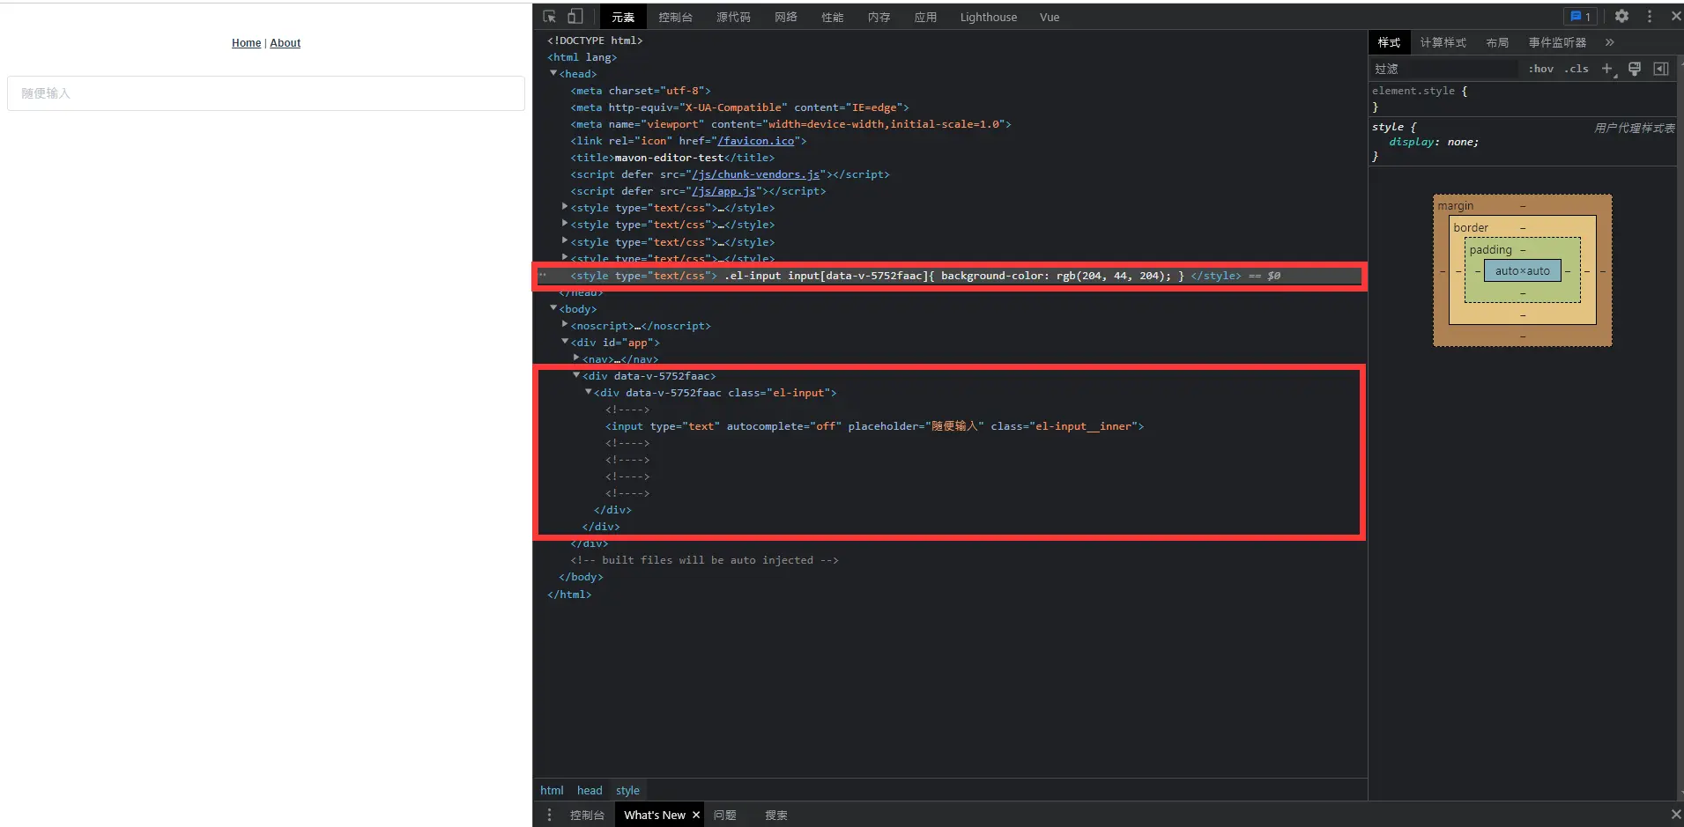Toggle computed styles sidebar pane icon
The image size is (1684, 827).
(1661, 69)
